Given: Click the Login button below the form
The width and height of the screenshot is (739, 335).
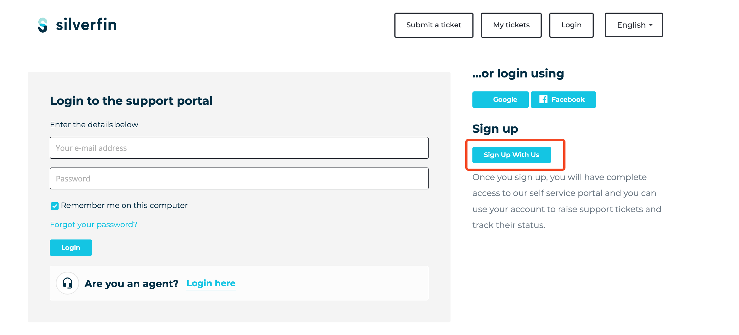Looking at the screenshot, I should (71, 247).
